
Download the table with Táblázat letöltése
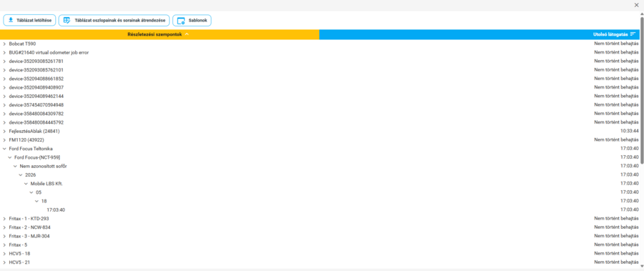click(x=29, y=21)
